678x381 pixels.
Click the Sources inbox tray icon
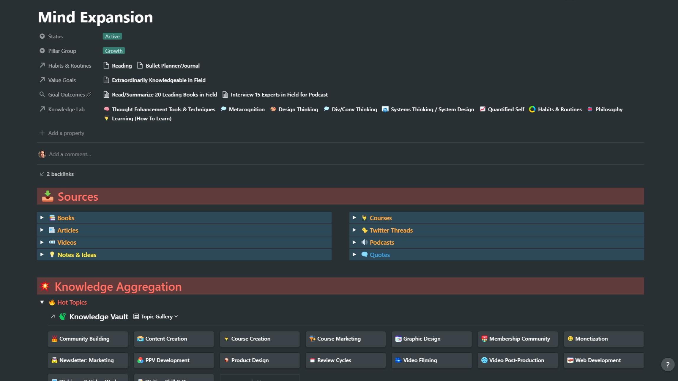(48, 196)
